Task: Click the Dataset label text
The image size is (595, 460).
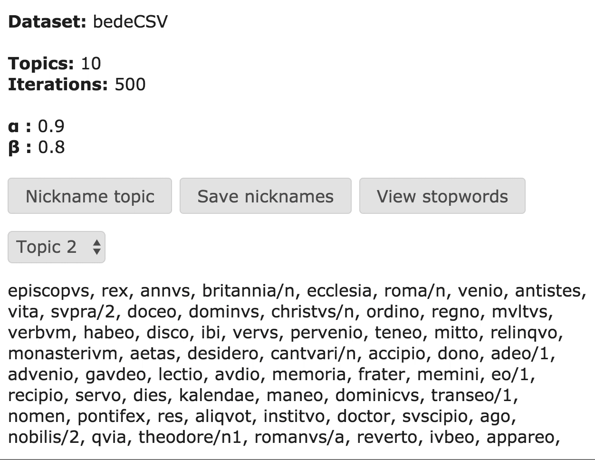Action: pos(47,22)
